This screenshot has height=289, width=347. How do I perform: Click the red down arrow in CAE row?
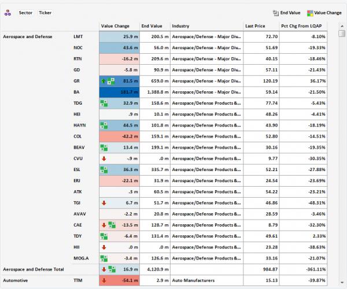pyautogui.click(x=104, y=225)
